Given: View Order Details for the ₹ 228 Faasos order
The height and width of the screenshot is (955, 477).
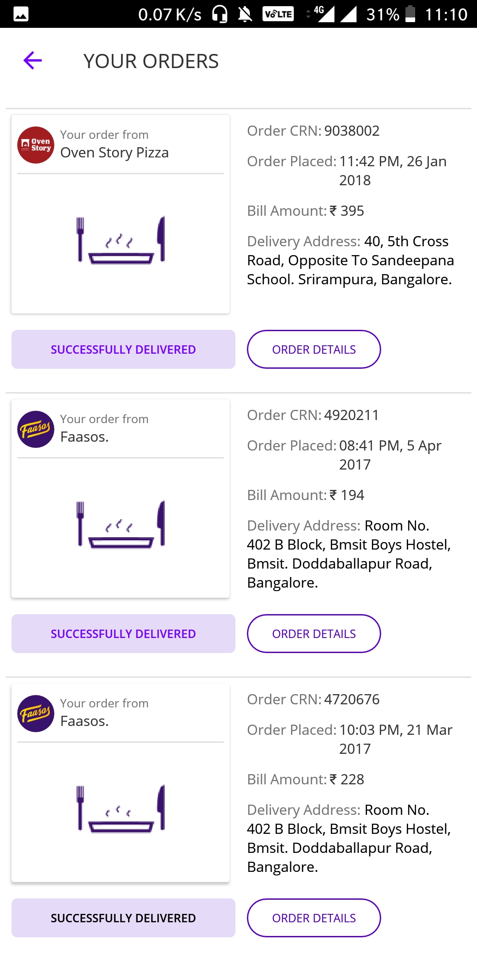Looking at the screenshot, I should pos(314,918).
